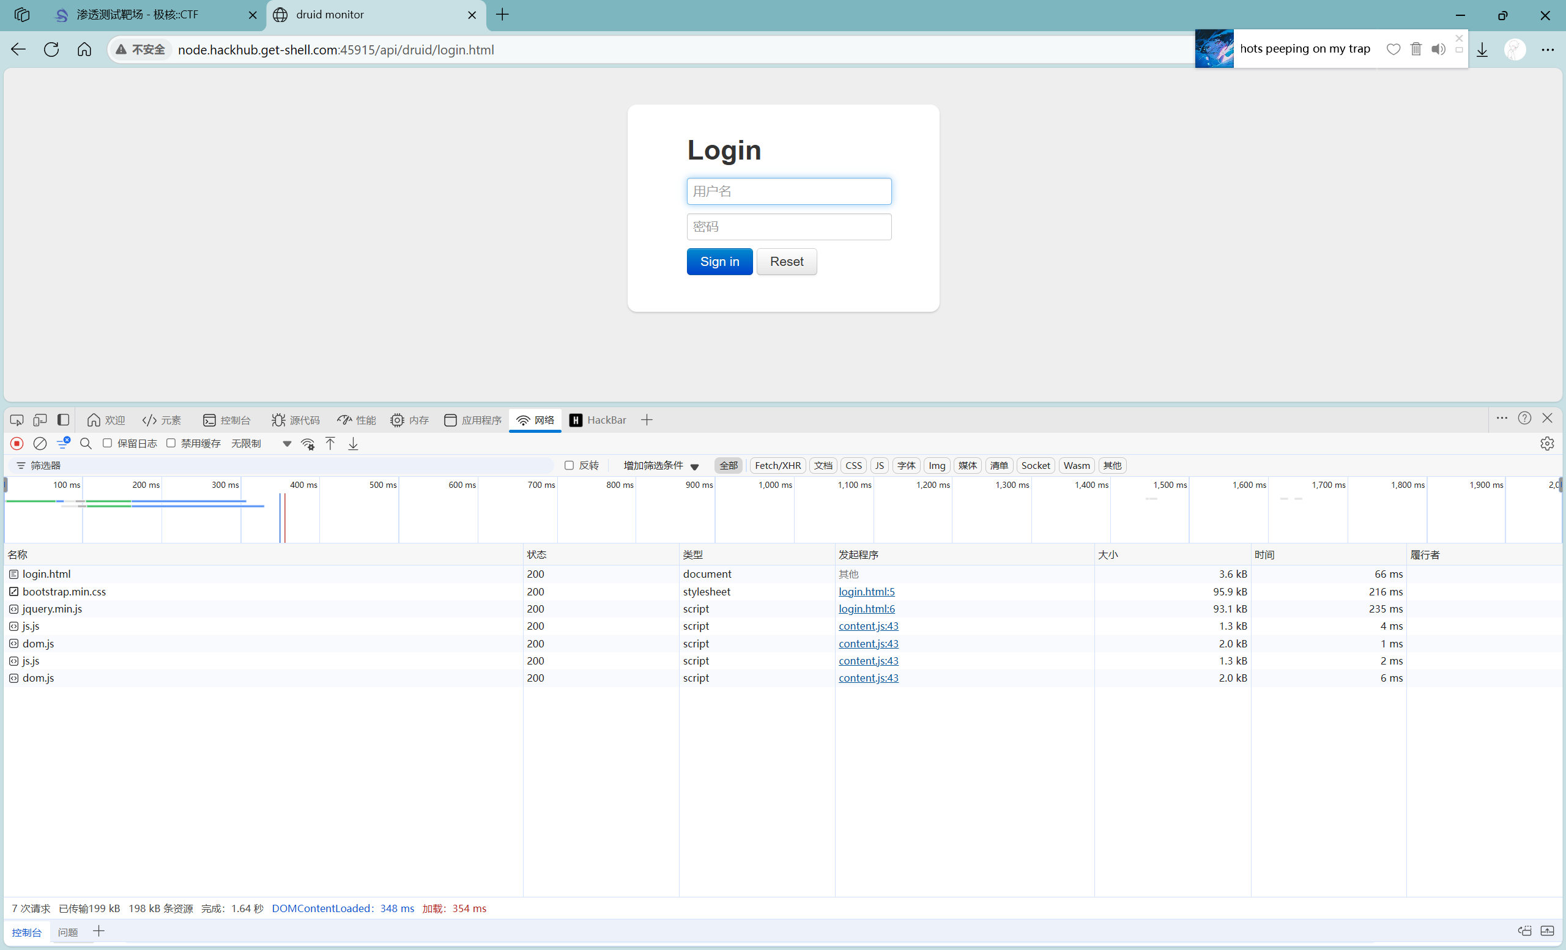The image size is (1566, 950).
Task: Switch to the 控制台 devtools tab
Action: (227, 420)
